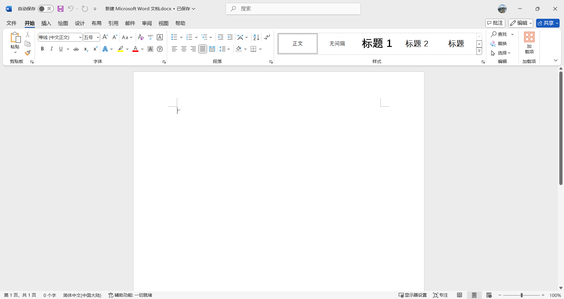The image size is (564, 299).
Task: Click the Clear Formatting eraser icon
Action: coord(141,37)
